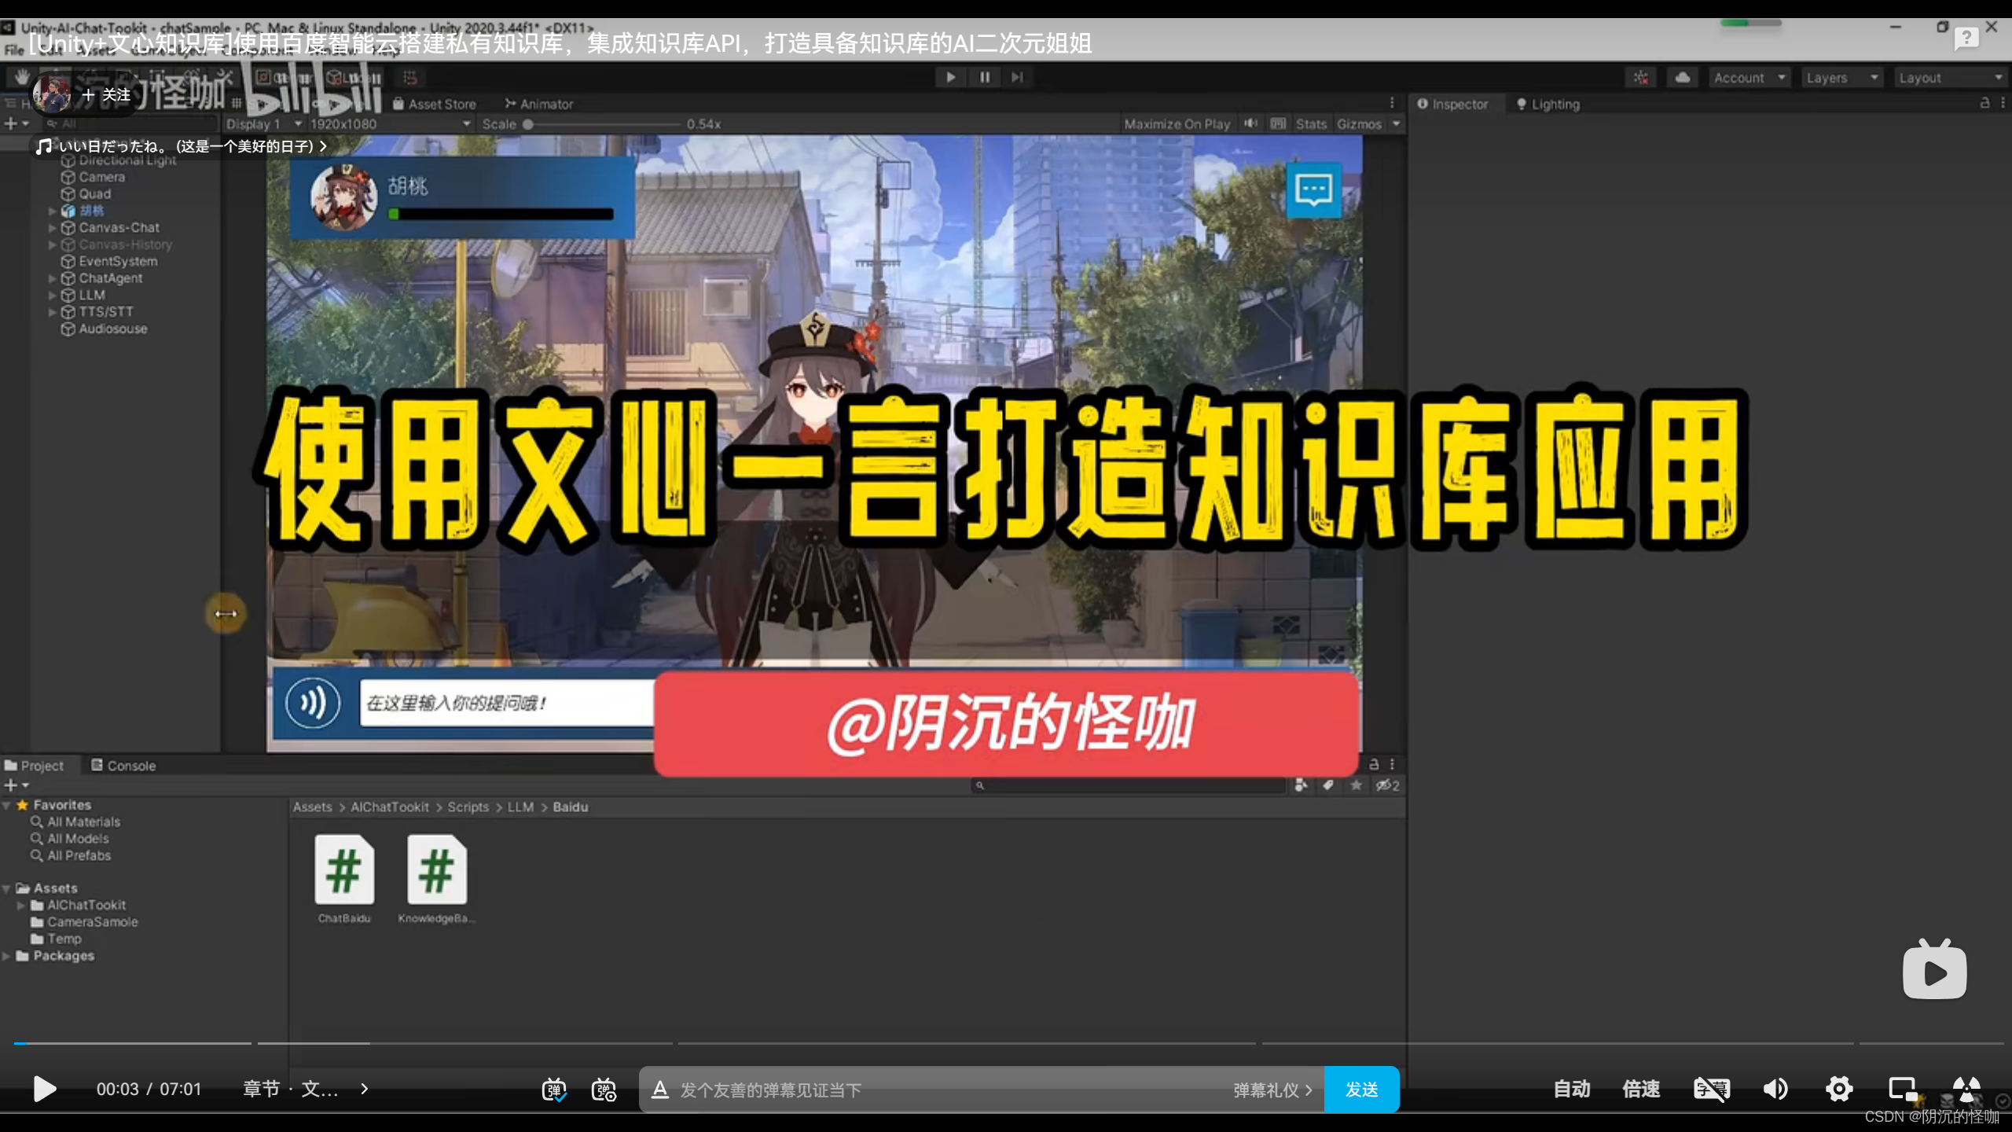Open the 倍速 playback speed menu

[1641, 1089]
